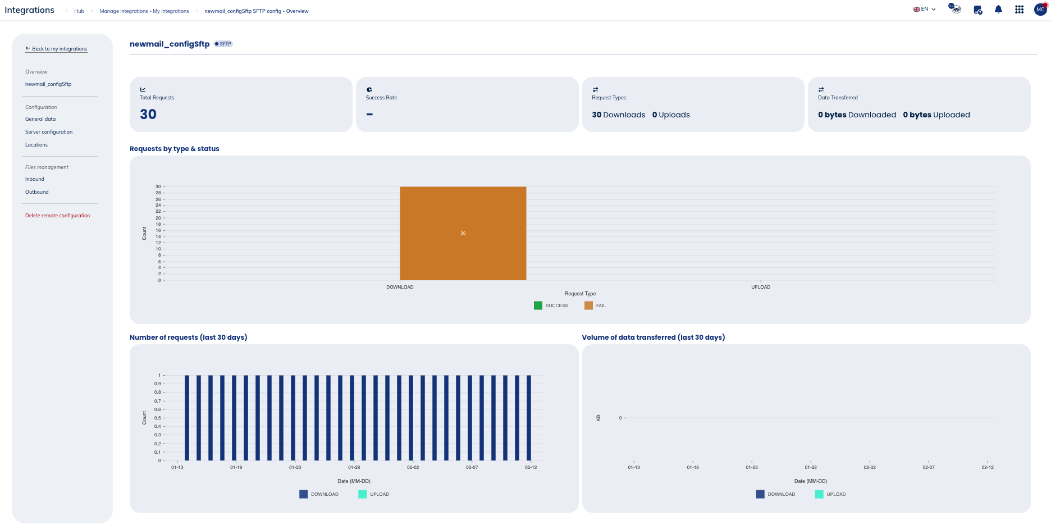The image size is (1051, 529).
Task: Navigate to Hub breadcrumb
Action: pyautogui.click(x=79, y=11)
